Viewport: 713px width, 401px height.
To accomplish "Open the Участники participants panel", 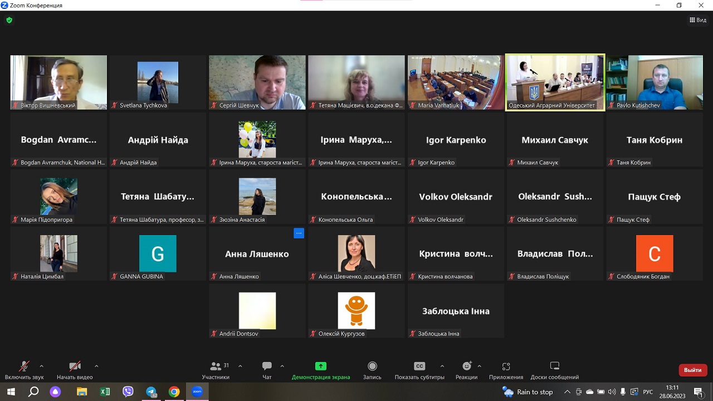I will point(216,366).
